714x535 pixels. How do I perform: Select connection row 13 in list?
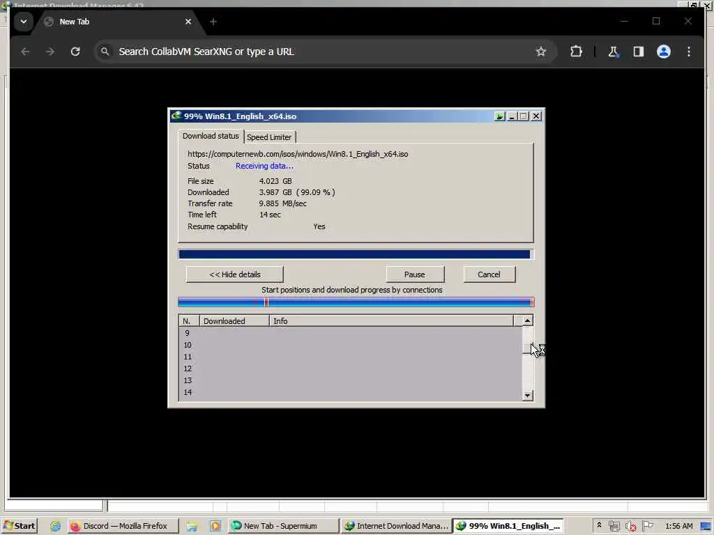[351, 380]
